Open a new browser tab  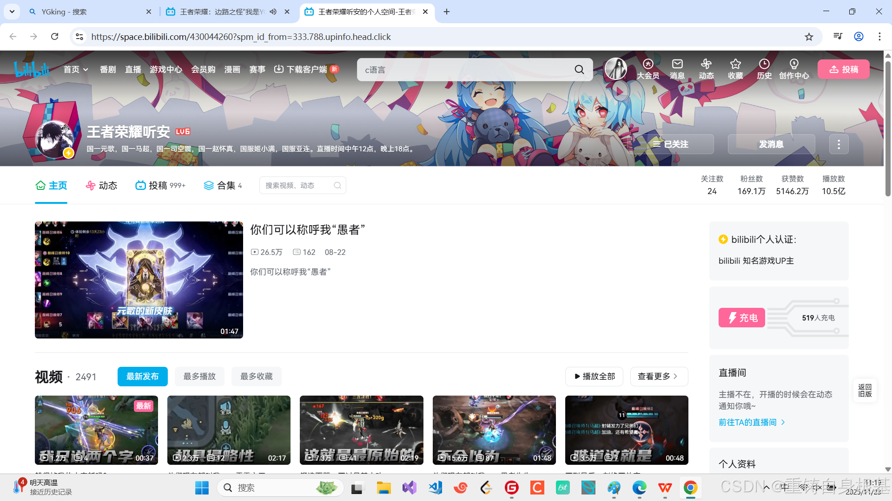[446, 12]
